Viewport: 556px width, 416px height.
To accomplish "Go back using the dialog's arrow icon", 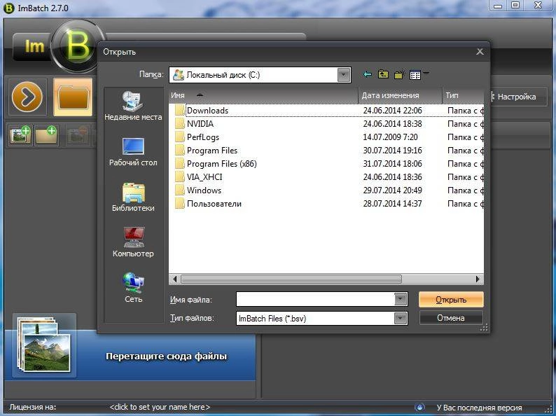I will coord(368,74).
